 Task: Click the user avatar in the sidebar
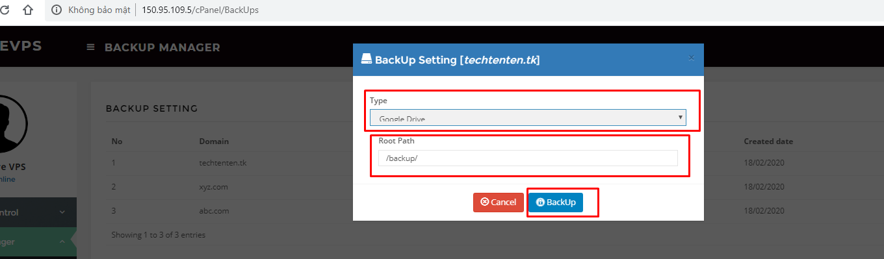[x=5, y=123]
